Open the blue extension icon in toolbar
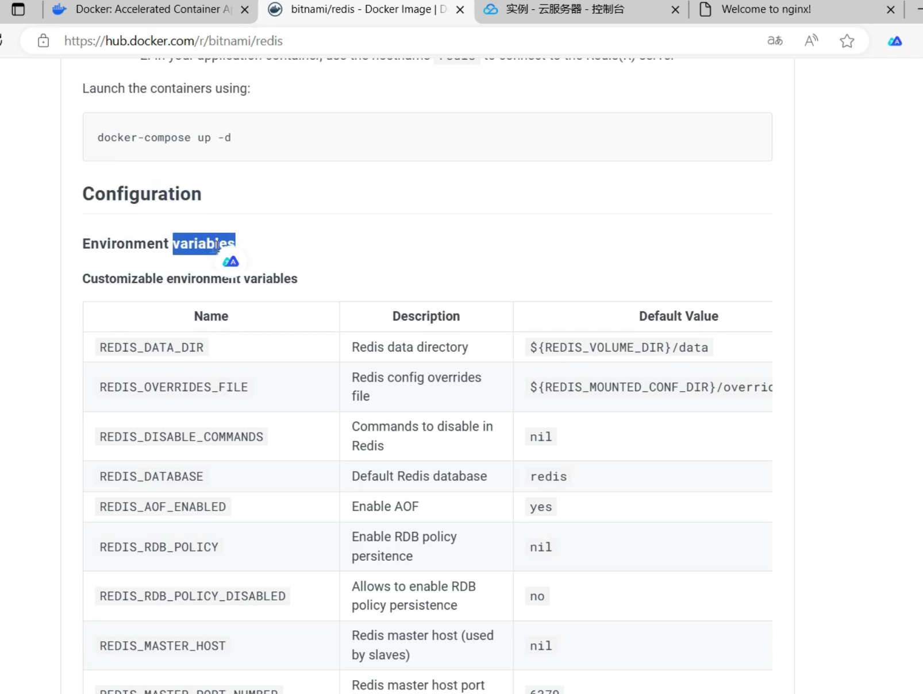The image size is (923, 694). (895, 41)
